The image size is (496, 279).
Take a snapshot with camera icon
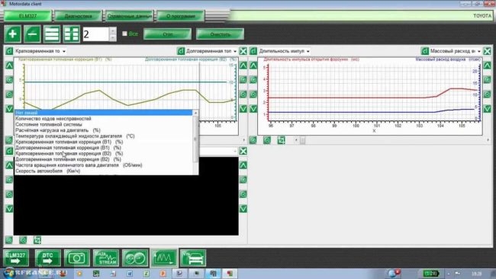tap(77, 258)
